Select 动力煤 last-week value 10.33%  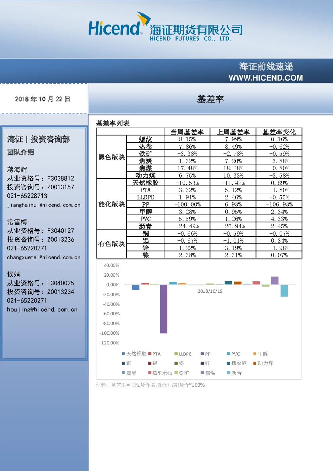pos(233,176)
